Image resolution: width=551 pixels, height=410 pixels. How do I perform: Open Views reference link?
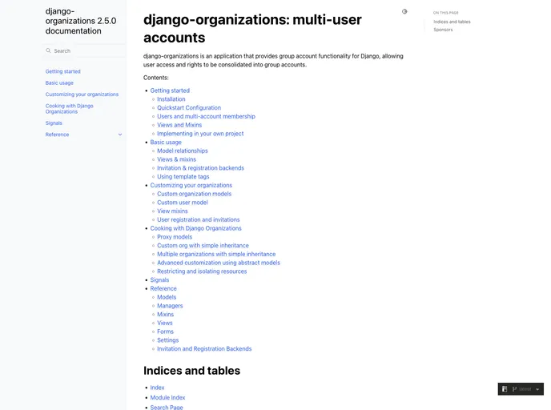(x=165, y=323)
